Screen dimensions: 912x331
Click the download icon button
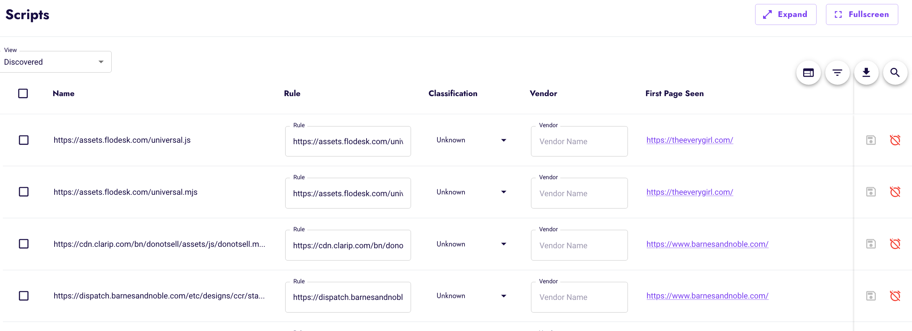(866, 73)
